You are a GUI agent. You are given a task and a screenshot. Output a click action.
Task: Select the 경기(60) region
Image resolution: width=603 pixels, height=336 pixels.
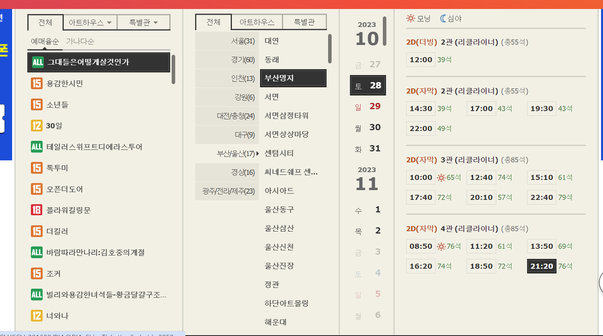[227, 60]
